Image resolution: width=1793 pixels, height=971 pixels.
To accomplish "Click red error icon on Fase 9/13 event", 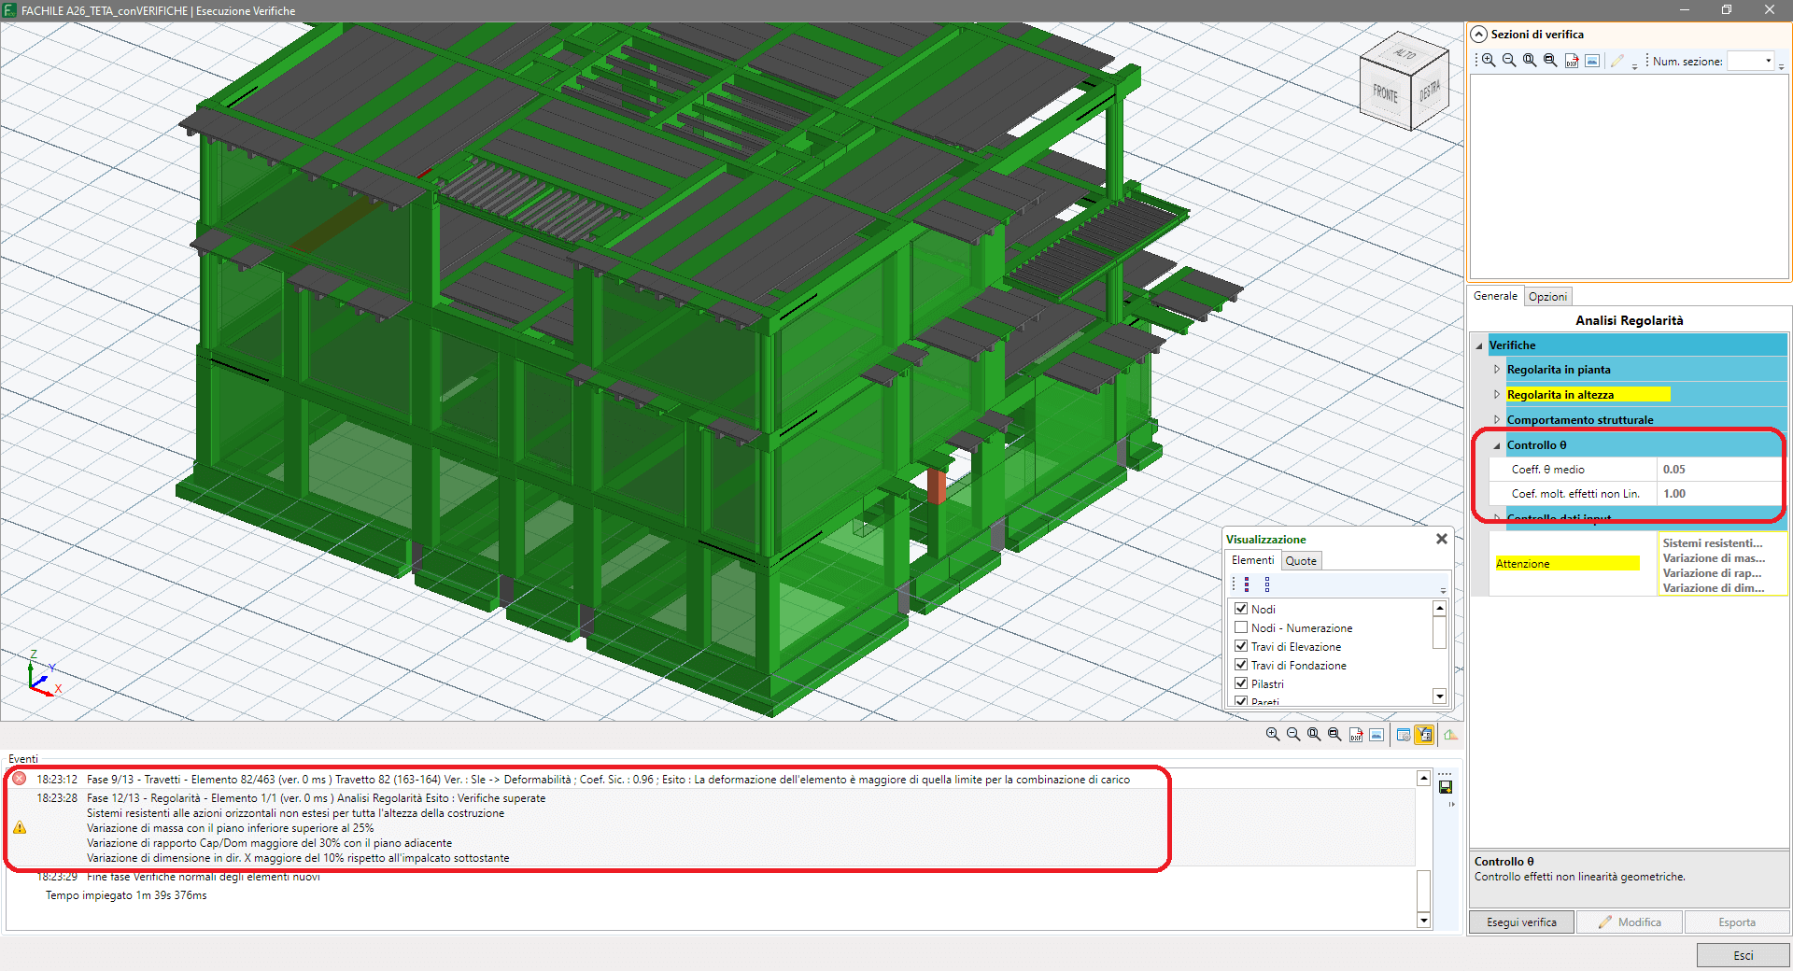I will pos(20,779).
